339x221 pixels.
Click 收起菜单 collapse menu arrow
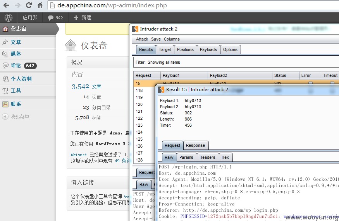coord(5,117)
